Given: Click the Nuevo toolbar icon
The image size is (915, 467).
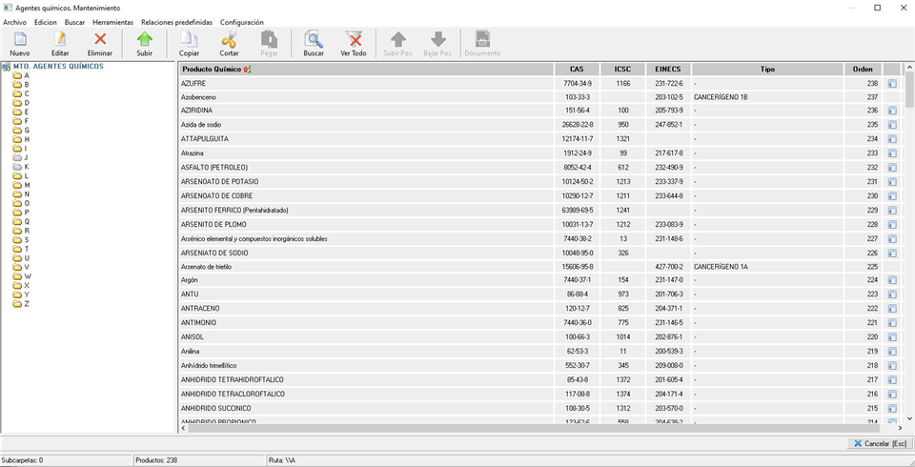Looking at the screenshot, I should [19, 40].
